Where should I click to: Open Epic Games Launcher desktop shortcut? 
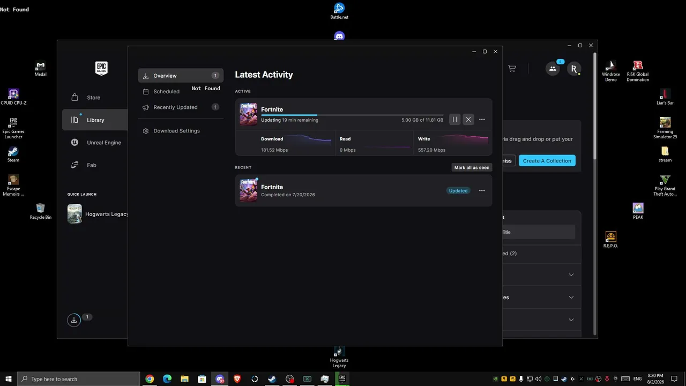13,128
